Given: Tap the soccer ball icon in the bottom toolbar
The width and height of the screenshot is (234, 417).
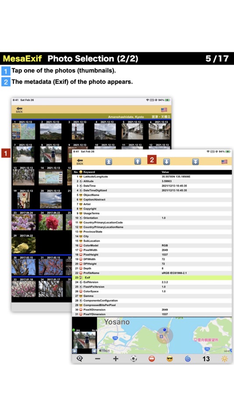Looking at the screenshot, I should click(x=134, y=359).
